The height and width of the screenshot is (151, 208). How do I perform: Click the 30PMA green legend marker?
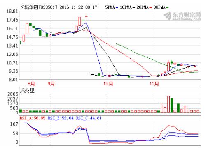click(167, 7)
